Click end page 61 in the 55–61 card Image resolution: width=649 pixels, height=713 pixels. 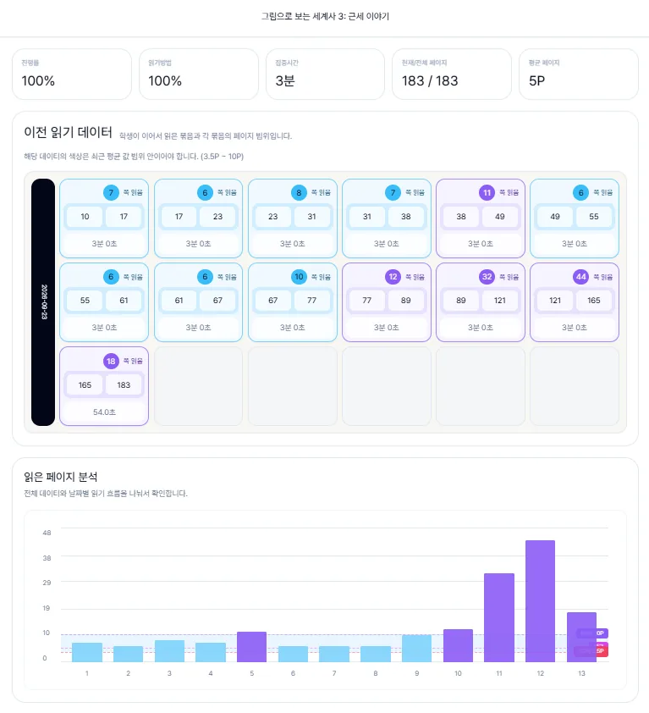pyautogui.click(x=124, y=301)
